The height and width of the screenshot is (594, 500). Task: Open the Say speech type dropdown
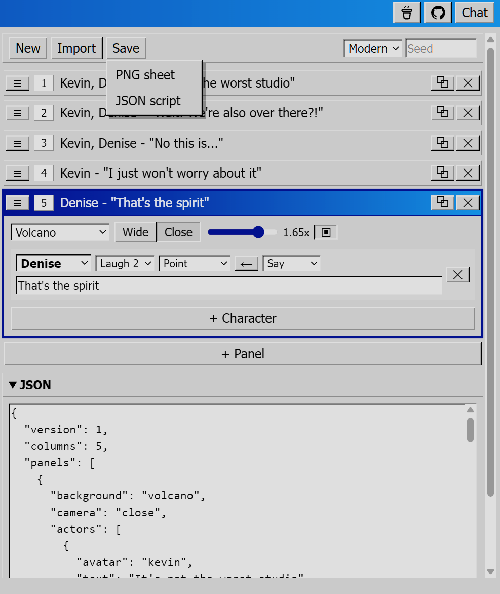pos(291,263)
